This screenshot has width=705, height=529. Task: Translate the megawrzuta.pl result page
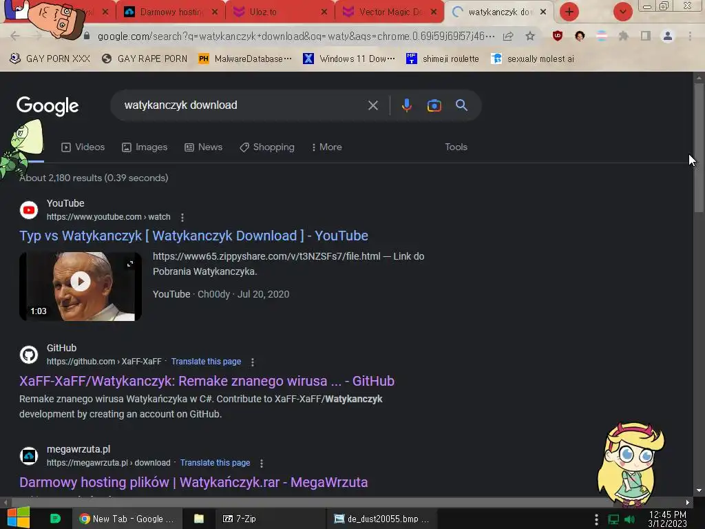coord(215,463)
